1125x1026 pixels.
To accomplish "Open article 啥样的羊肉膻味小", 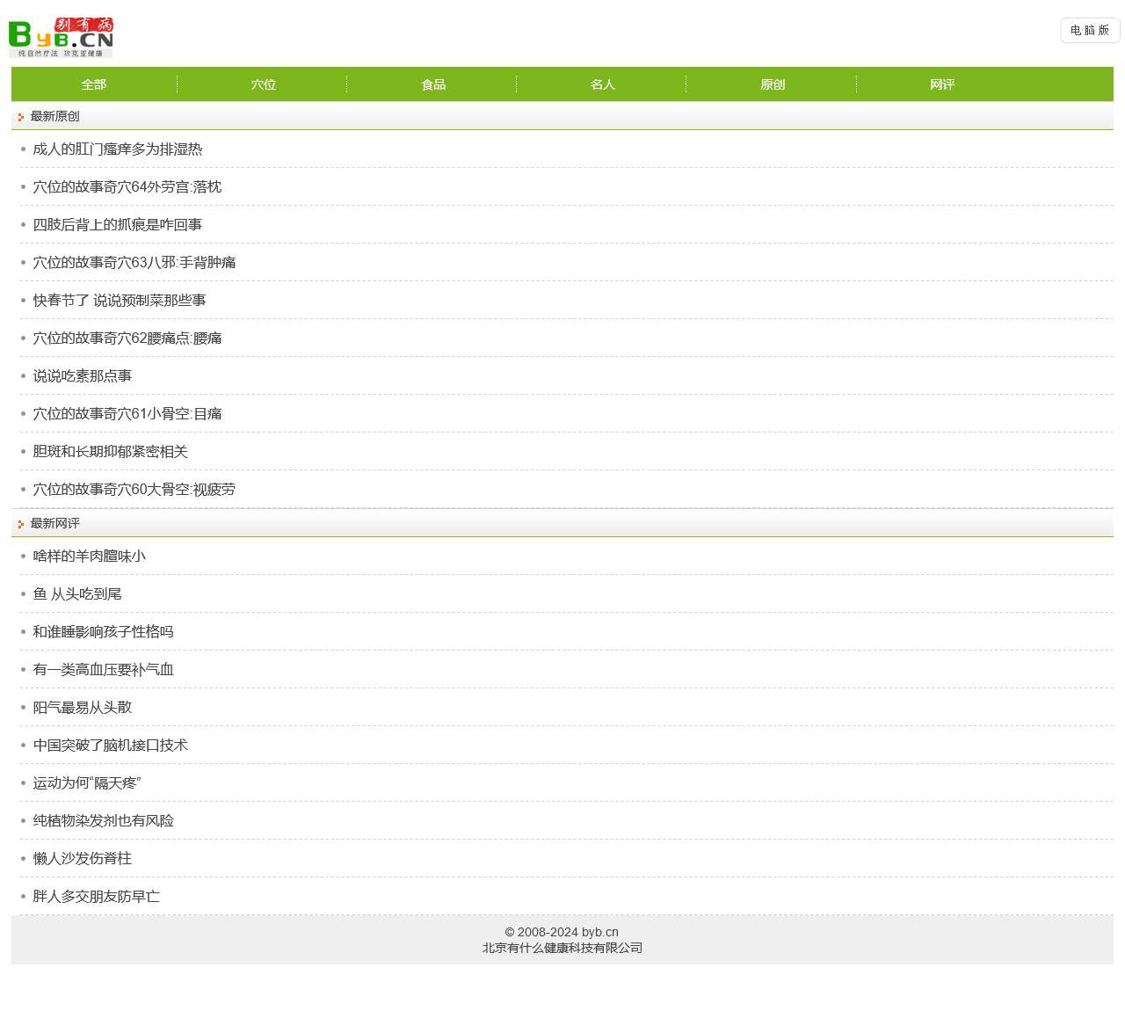I will point(90,557).
